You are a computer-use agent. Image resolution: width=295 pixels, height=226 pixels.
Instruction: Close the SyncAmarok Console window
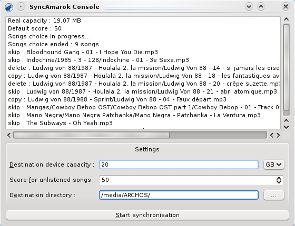(286, 7)
